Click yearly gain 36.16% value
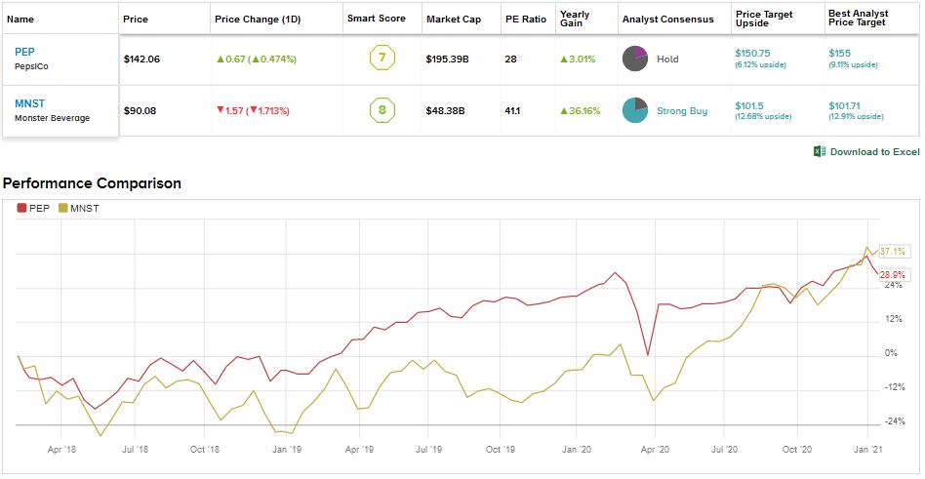925x479 pixels. click(x=580, y=110)
